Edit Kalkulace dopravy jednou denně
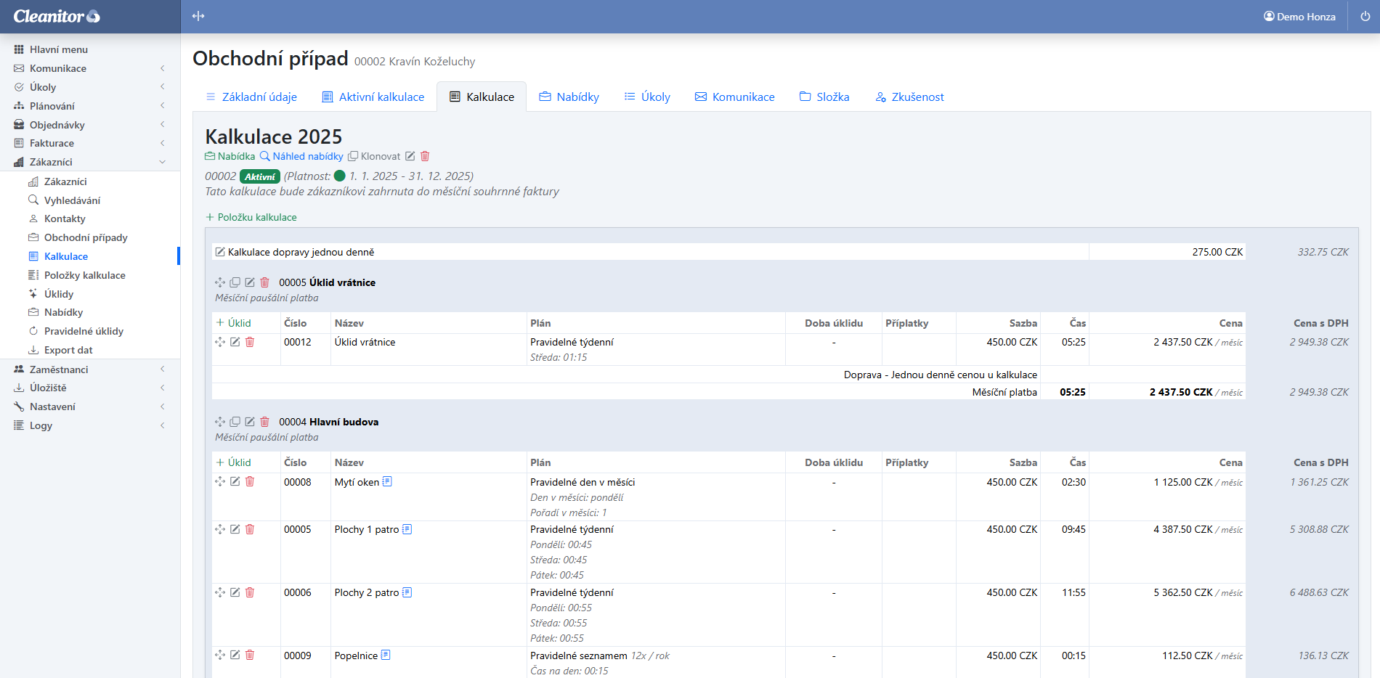The image size is (1380, 678). tap(220, 252)
